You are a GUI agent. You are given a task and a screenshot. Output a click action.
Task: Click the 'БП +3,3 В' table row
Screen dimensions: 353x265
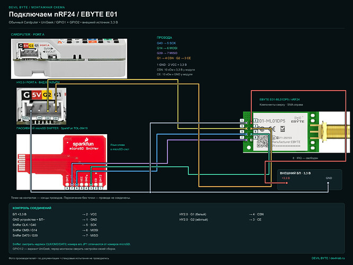[20, 214]
